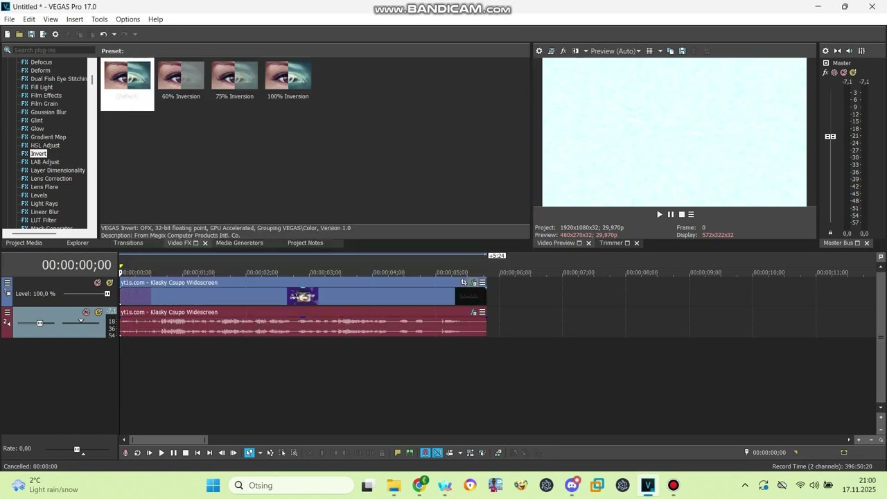Click Play button in timeline transport

click(x=161, y=453)
